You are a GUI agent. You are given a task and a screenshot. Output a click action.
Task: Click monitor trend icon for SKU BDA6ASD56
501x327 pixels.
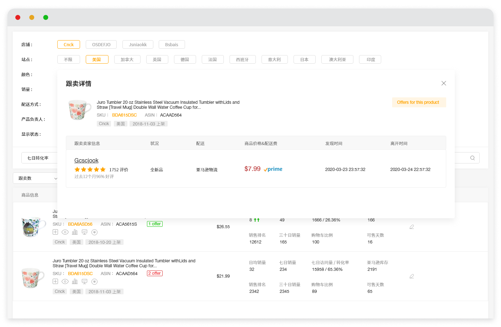(x=84, y=232)
